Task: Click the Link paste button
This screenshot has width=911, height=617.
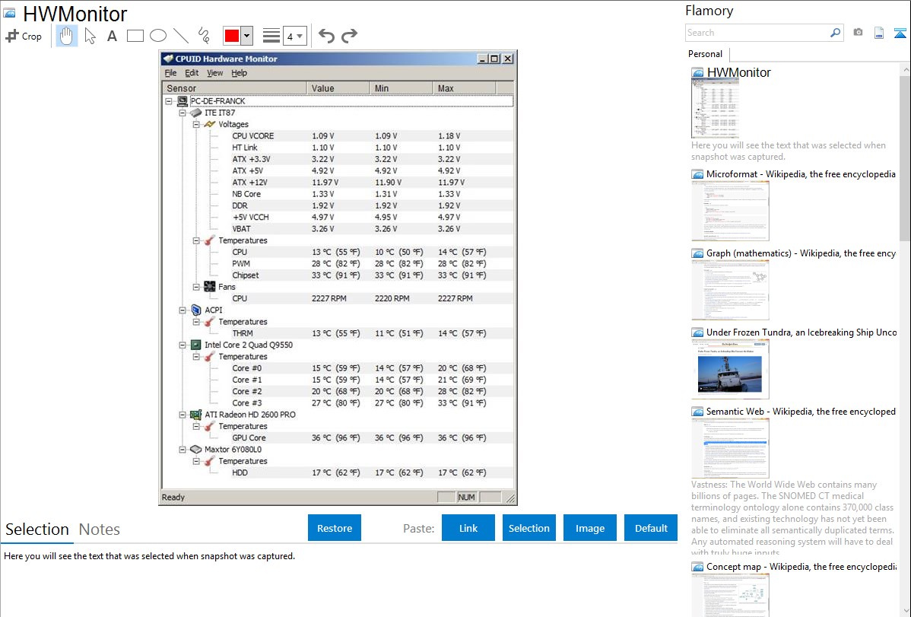Action: [x=468, y=528]
